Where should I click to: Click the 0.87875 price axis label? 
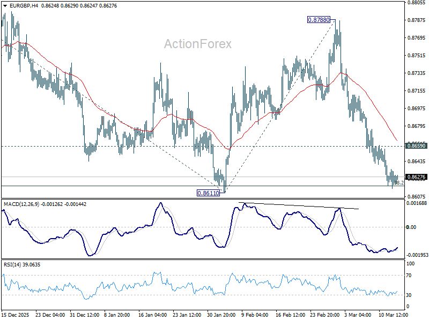click(417, 20)
